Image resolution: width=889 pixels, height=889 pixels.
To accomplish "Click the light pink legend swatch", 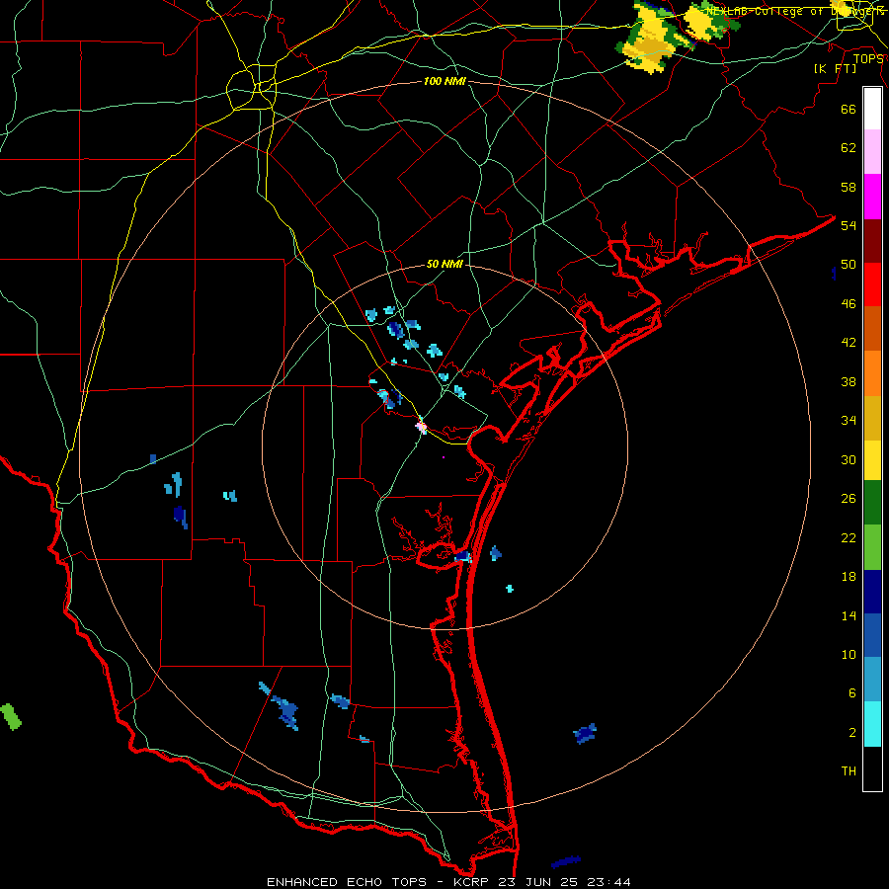I will coord(872,151).
